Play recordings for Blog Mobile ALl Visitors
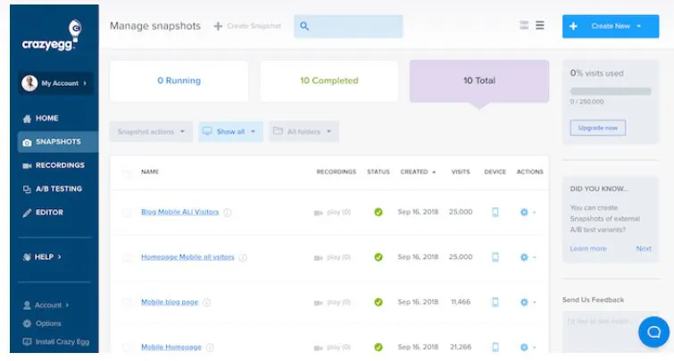 [x=332, y=213]
